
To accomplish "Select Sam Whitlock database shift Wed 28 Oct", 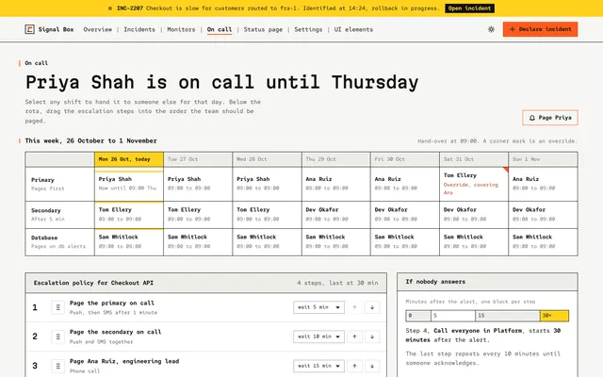I will pyautogui.click(x=267, y=242).
